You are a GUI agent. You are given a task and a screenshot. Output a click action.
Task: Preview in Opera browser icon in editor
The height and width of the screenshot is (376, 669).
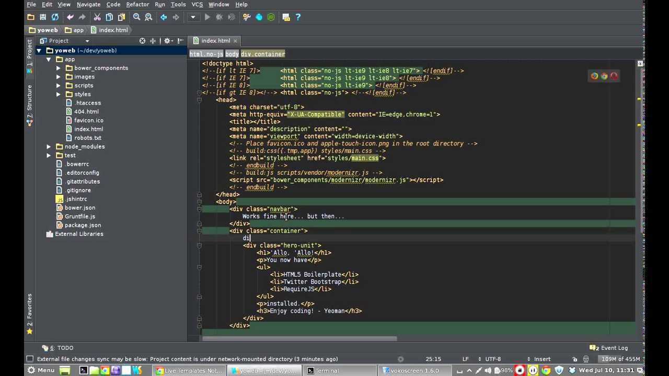614,76
